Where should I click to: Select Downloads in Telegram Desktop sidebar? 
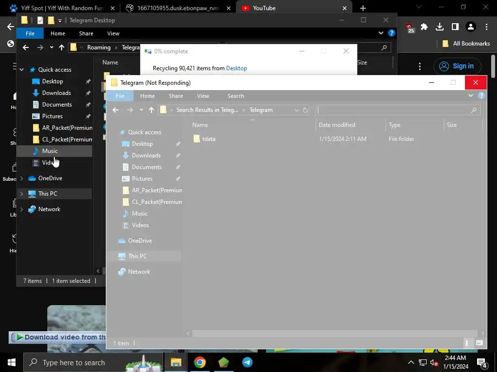pos(56,93)
